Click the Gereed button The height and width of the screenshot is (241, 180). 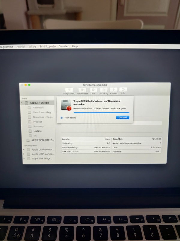click(x=123, y=117)
